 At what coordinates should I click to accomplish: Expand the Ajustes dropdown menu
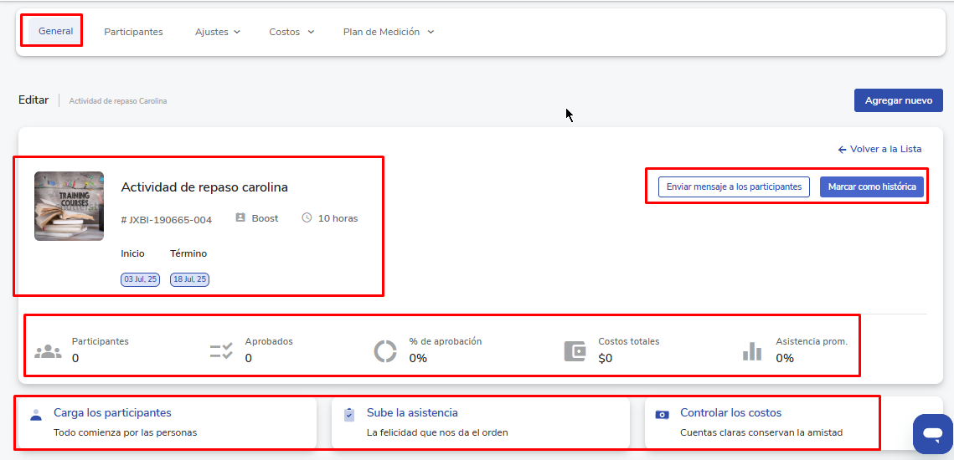(217, 32)
